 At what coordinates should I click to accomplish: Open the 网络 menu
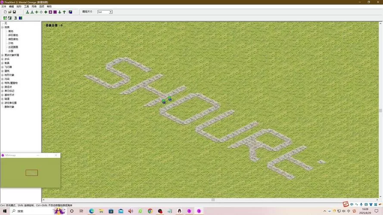pyautogui.click(x=34, y=6)
